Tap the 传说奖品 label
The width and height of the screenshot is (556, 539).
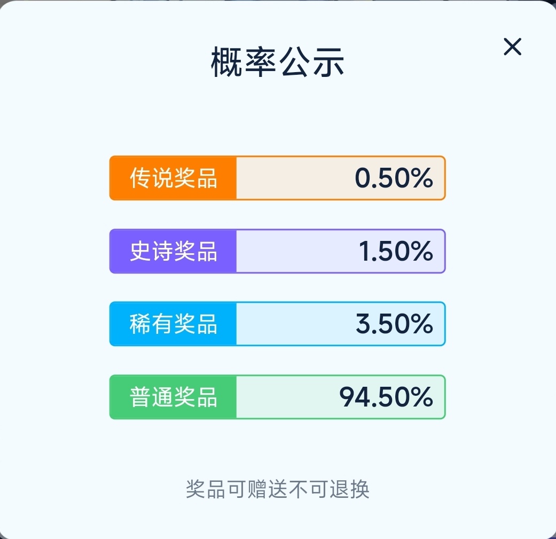(174, 178)
